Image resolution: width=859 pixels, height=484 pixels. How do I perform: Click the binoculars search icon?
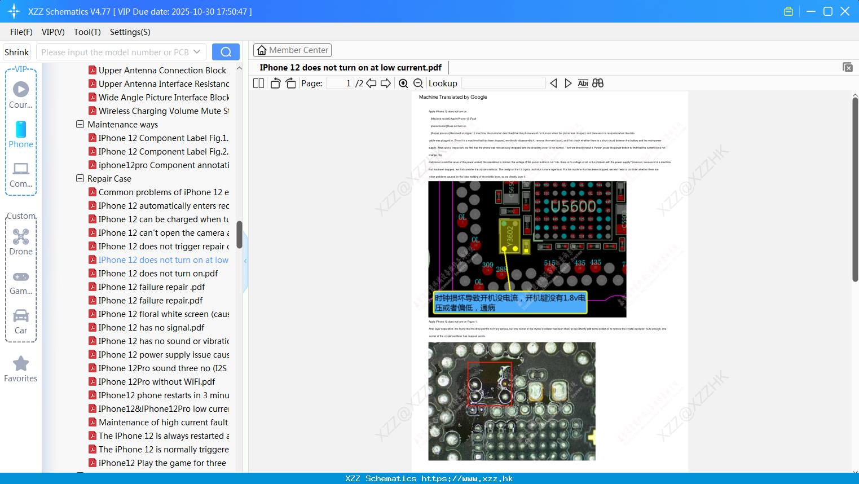[598, 83]
